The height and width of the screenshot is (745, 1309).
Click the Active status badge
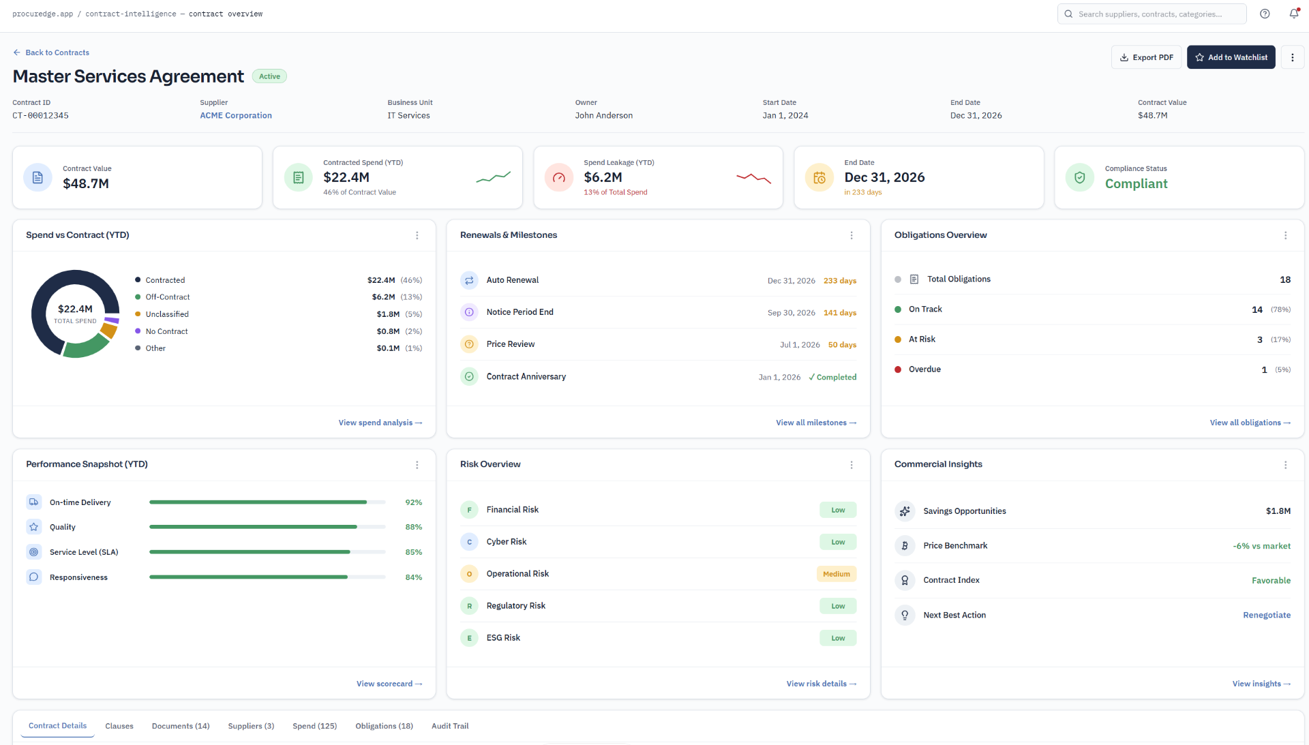coord(269,76)
